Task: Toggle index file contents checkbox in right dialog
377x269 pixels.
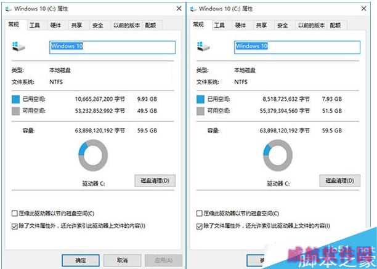Action: pyautogui.click(x=200, y=227)
